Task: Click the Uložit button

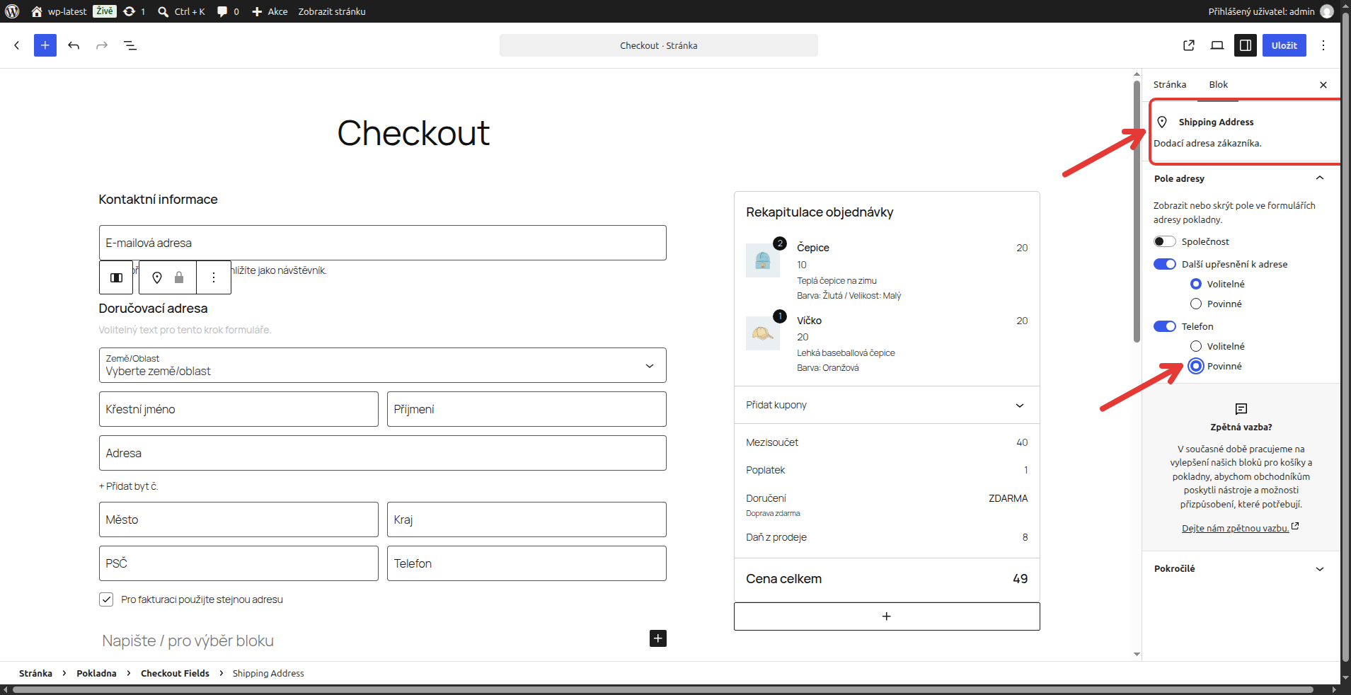Action: pyautogui.click(x=1284, y=45)
